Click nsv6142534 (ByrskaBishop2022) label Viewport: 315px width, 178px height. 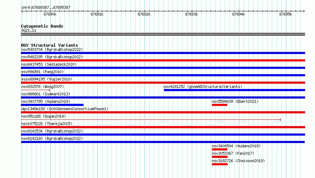click(x=52, y=131)
